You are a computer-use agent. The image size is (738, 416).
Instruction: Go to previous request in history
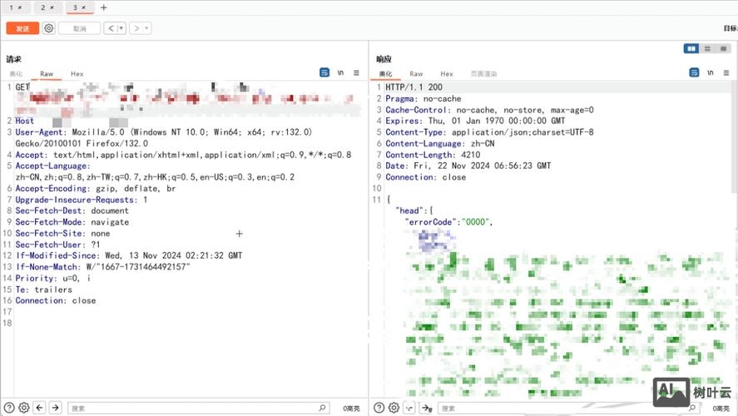click(x=110, y=28)
